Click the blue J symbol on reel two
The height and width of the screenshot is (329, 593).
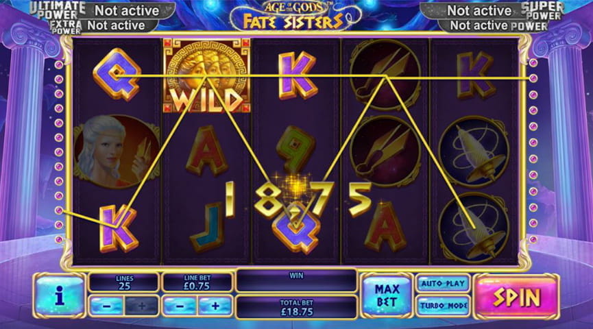[x=207, y=228]
